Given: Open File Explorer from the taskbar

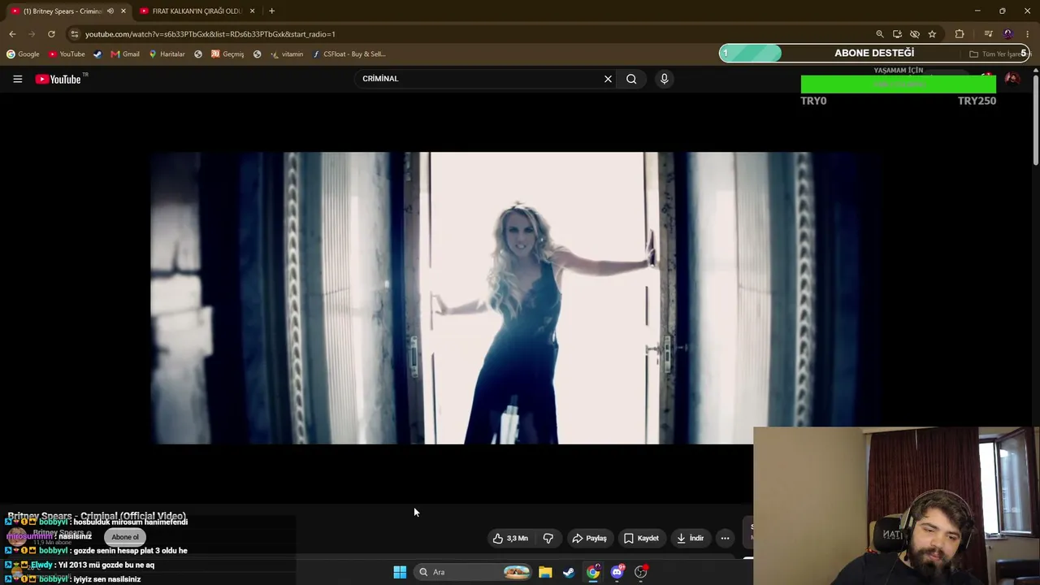Looking at the screenshot, I should 545,572.
